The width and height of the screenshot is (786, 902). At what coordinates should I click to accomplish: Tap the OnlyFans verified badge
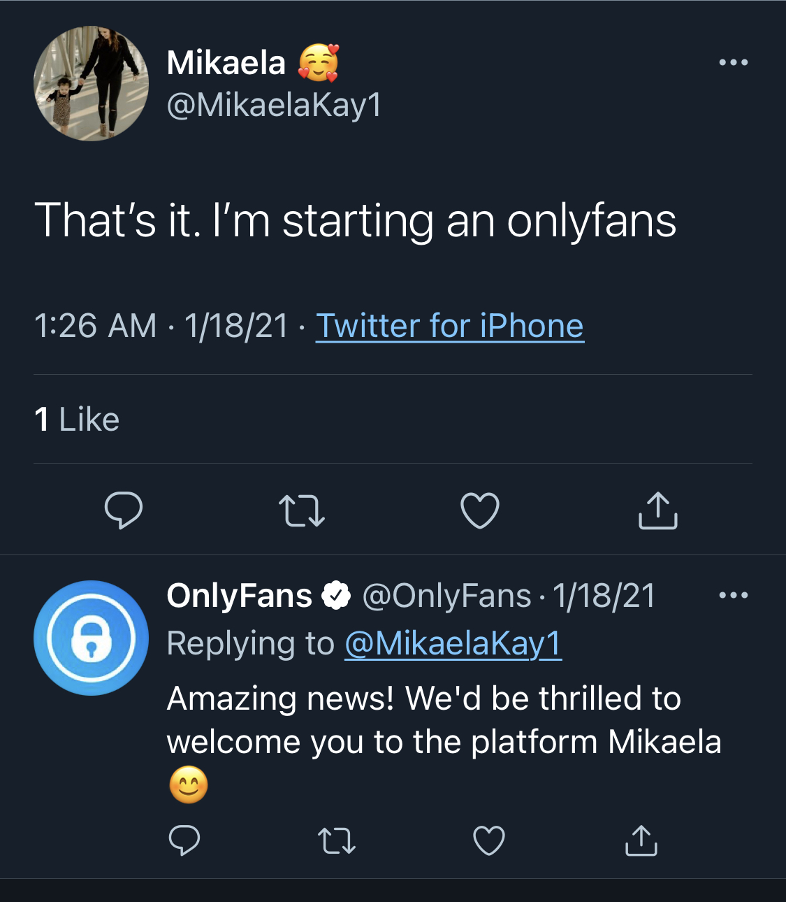click(336, 596)
